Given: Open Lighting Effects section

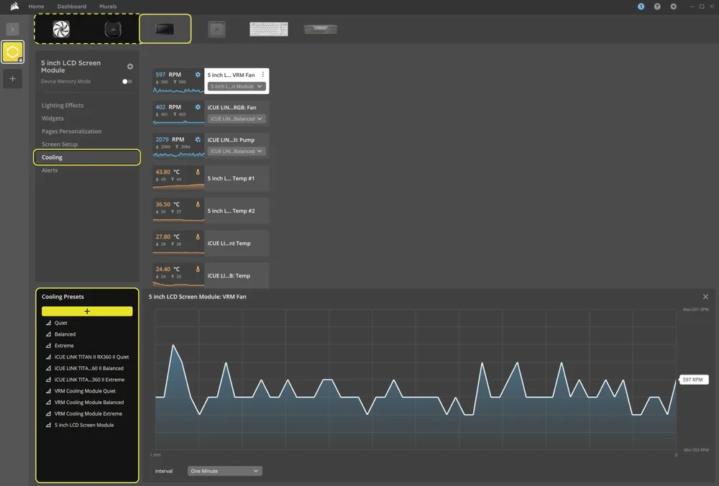Looking at the screenshot, I should [63, 106].
